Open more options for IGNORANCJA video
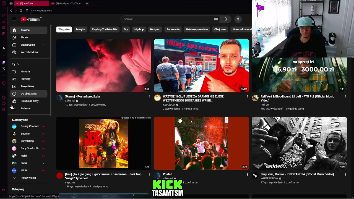The width and height of the screenshot is (354, 199). pyautogui.click(x=345, y=175)
